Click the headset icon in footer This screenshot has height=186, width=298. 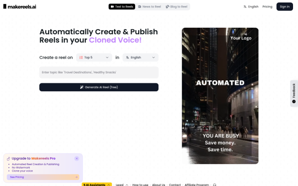tap(215, 185)
